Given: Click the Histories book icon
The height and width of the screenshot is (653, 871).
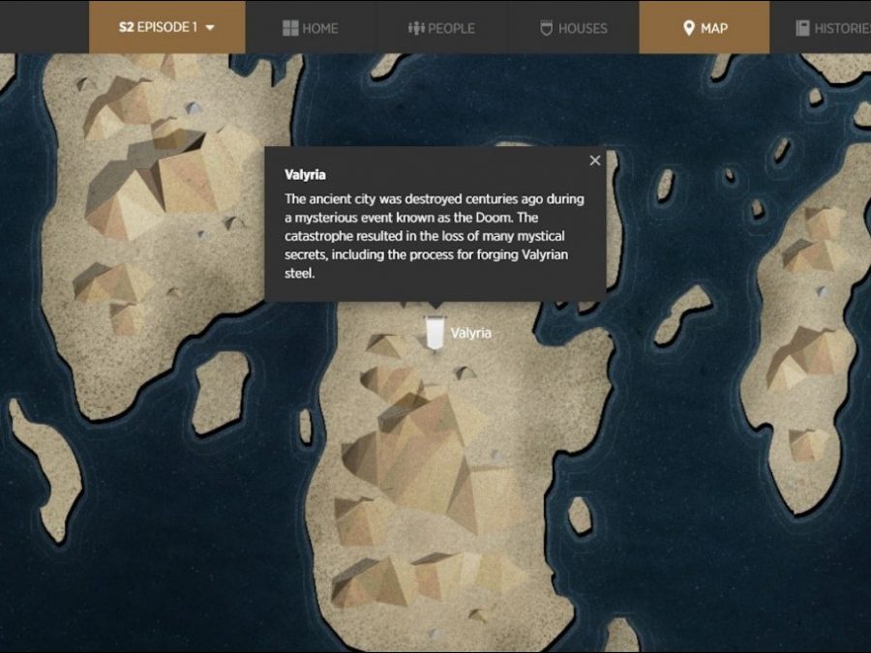Looking at the screenshot, I should [x=802, y=28].
